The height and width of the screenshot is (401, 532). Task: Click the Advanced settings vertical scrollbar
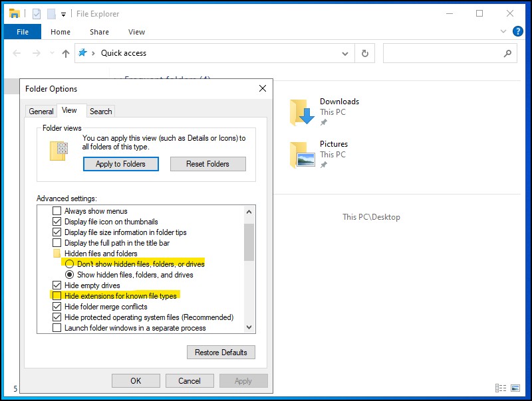coord(249,279)
